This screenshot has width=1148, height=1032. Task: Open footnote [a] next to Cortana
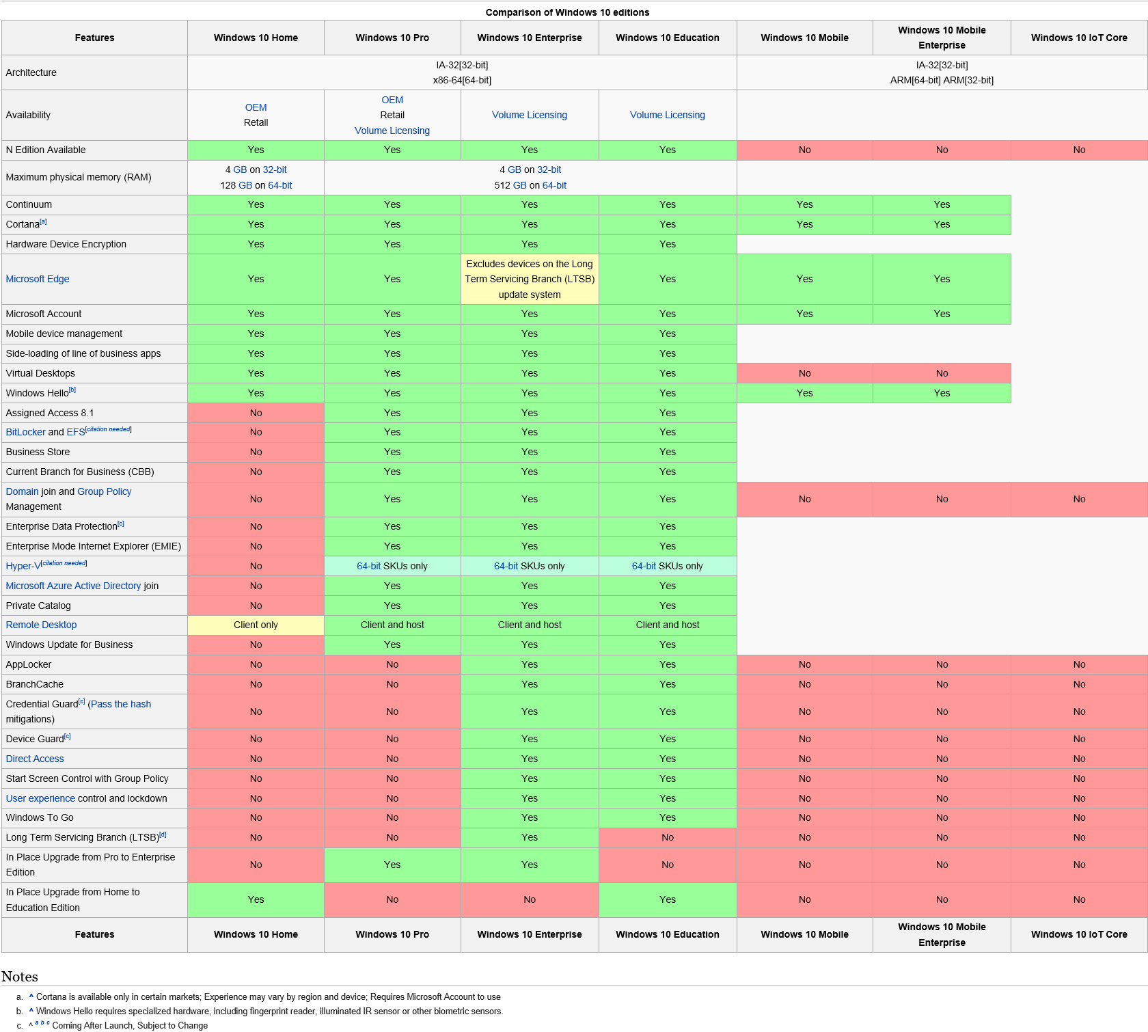pos(43,221)
